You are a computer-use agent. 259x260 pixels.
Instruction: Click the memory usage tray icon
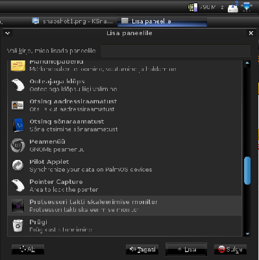coord(193,7)
